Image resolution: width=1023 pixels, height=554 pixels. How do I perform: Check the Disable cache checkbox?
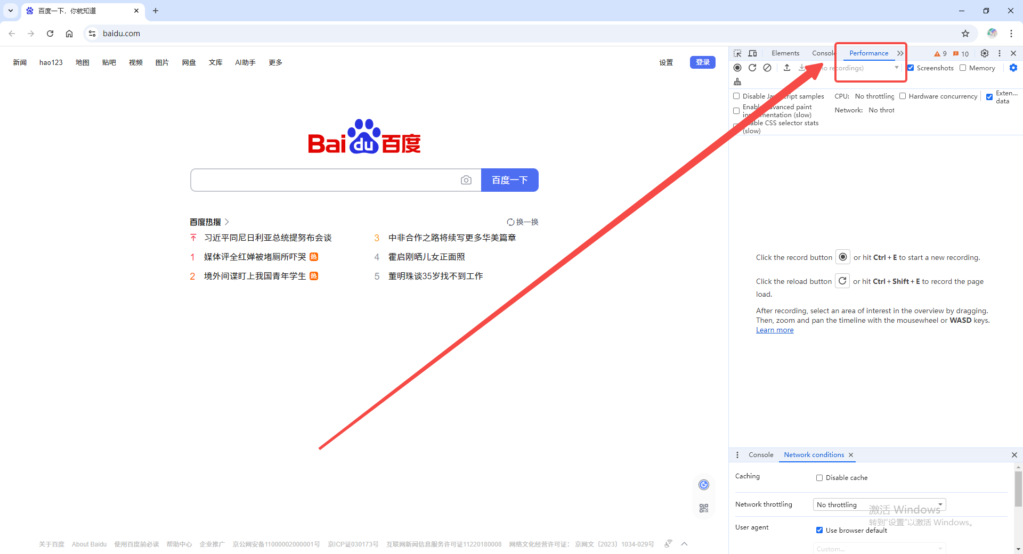pyautogui.click(x=819, y=478)
